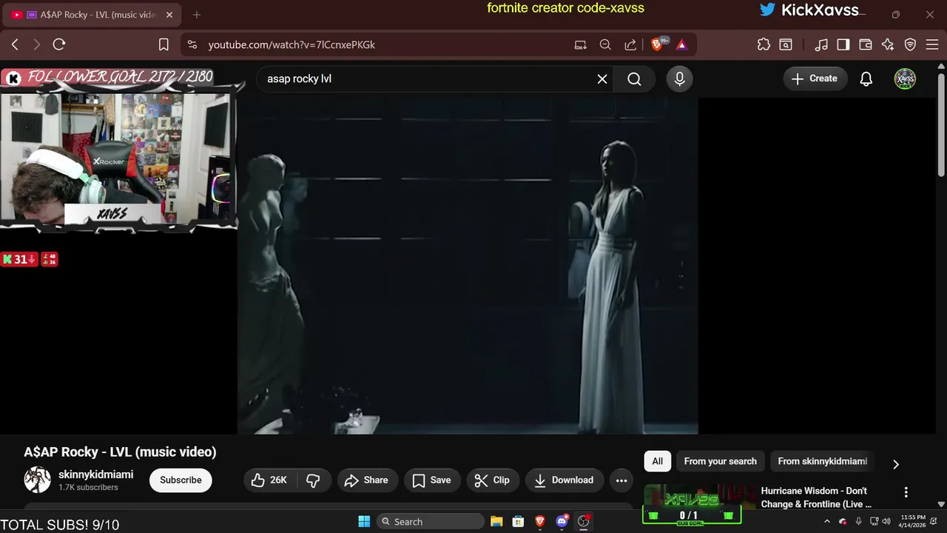
Task: Open the site information icon beside the URL
Action: pyautogui.click(x=192, y=44)
